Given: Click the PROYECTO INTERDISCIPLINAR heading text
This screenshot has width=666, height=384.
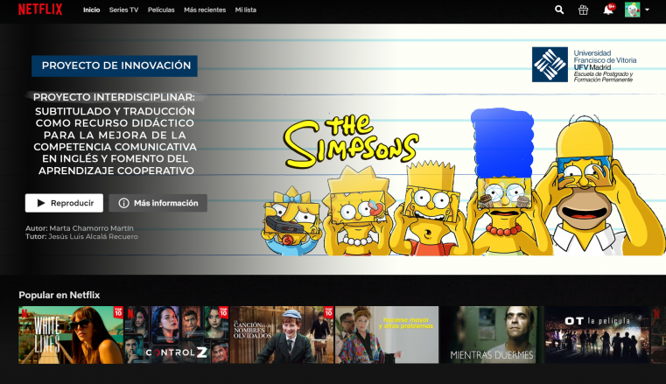Looking at the screenshot, I should tap(114, 97).
